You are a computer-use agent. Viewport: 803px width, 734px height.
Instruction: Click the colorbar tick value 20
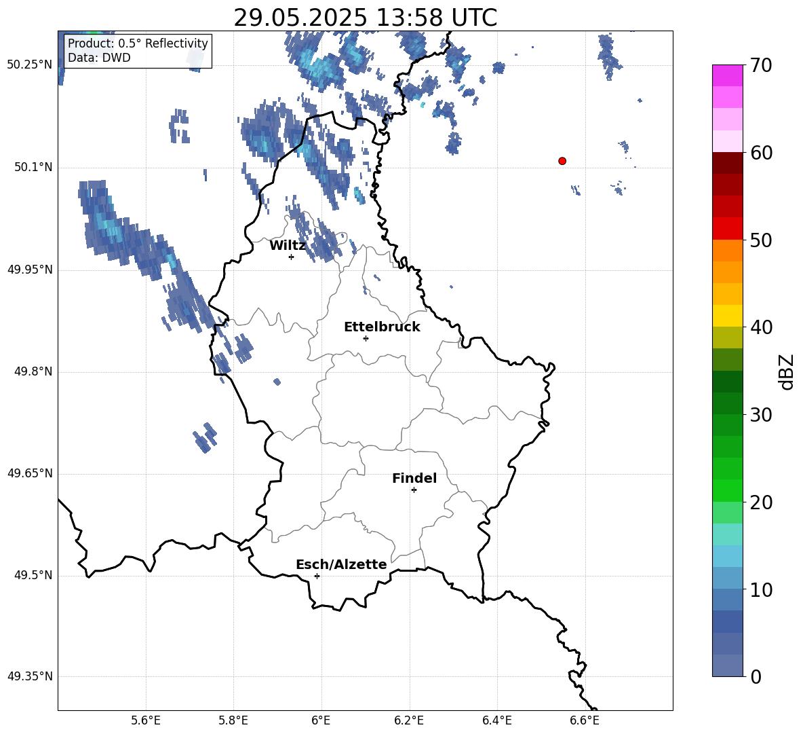pyautogui.click(x=761, y=502)
